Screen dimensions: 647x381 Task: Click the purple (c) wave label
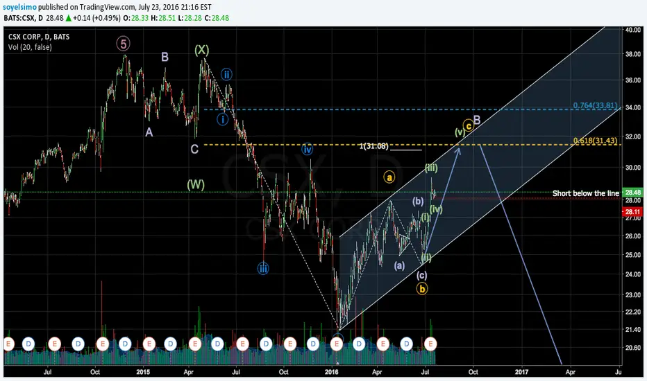tap(421, 275)
